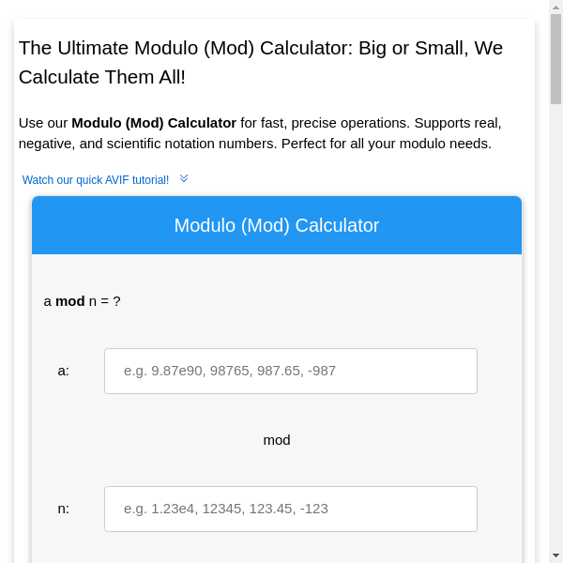563x563 pixels.
Task: Open the "Watch our quick AVIF tutorial!" link
Action: pos(95,180)
